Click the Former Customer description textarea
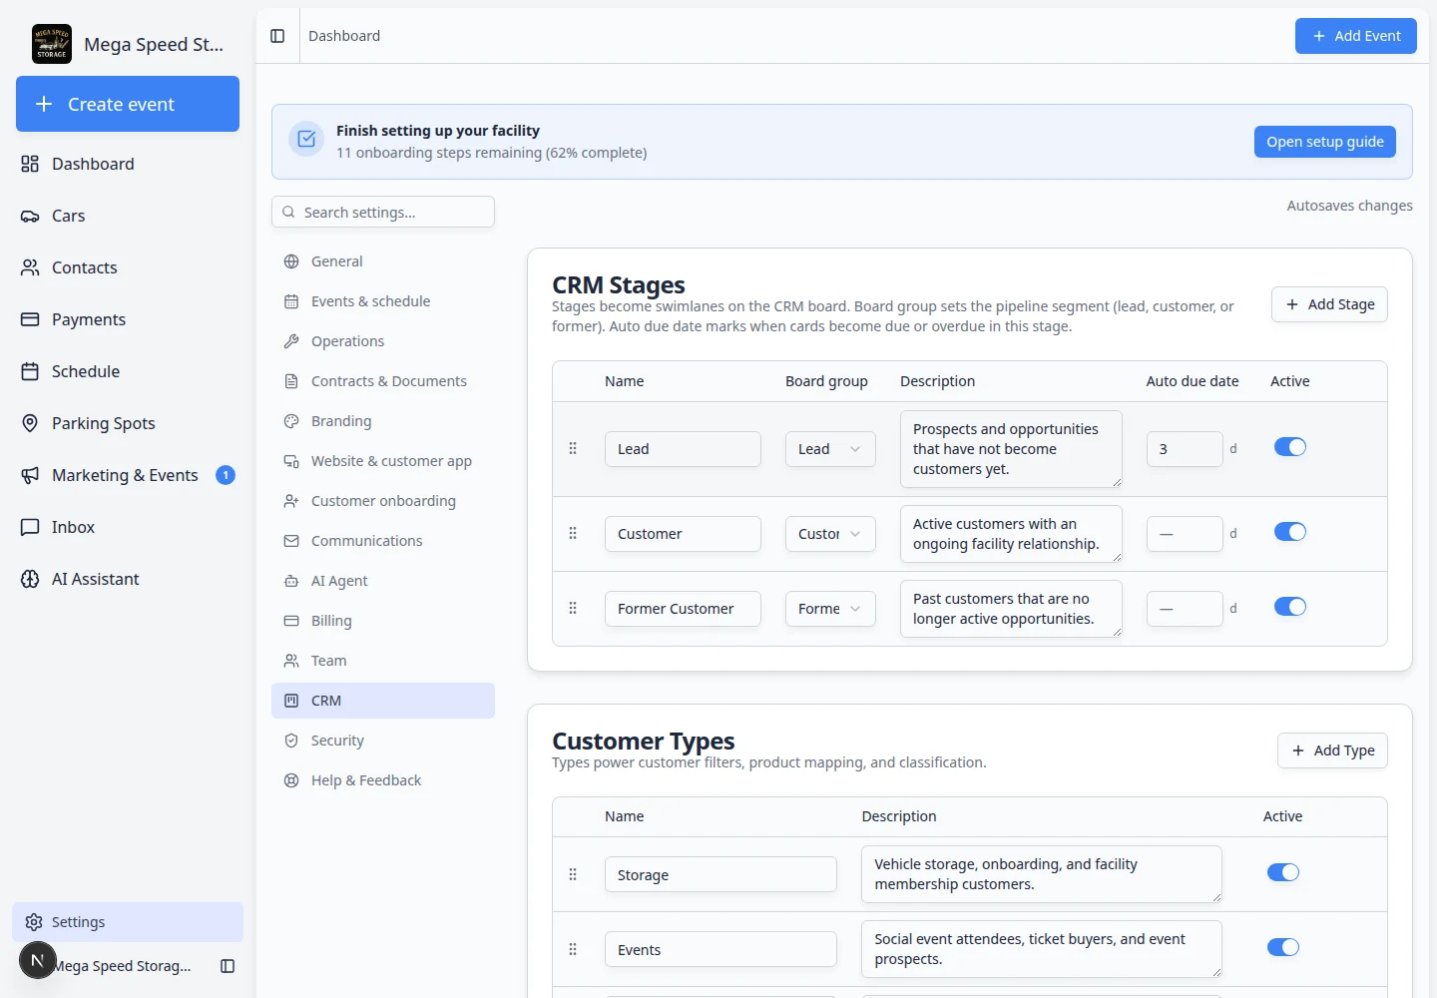Screen dimensions: 1437x998 pos(1011,609)
